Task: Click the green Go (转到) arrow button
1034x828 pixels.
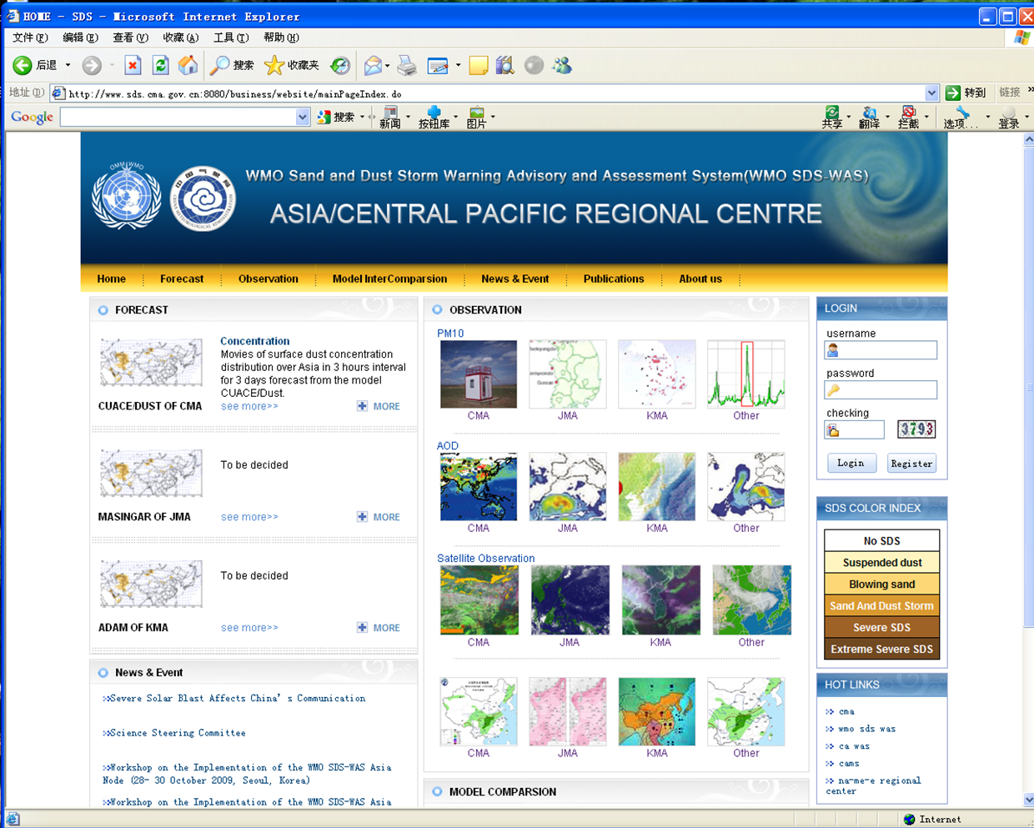Action: (953, 93)
